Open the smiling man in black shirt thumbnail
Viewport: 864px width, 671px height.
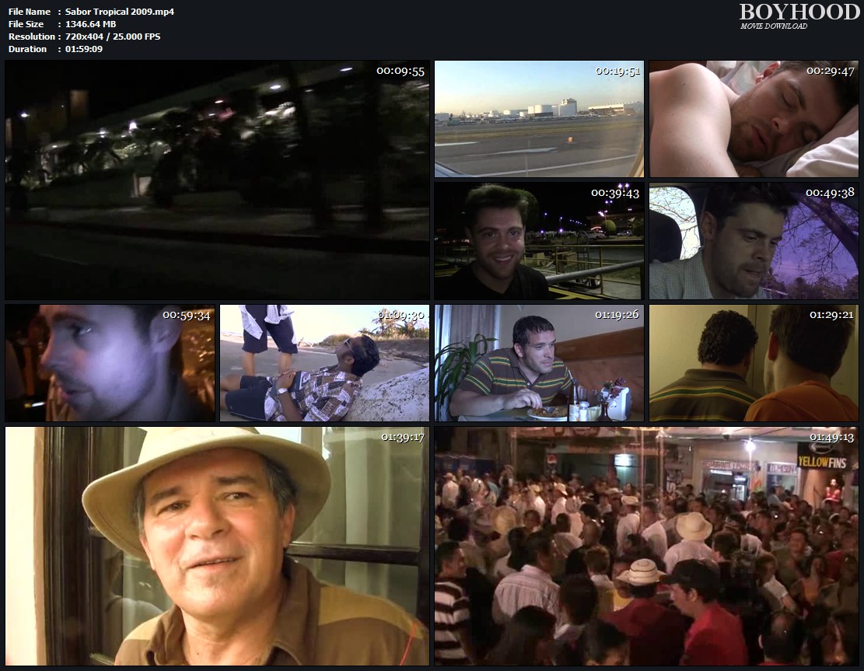[x=539, y=241]
